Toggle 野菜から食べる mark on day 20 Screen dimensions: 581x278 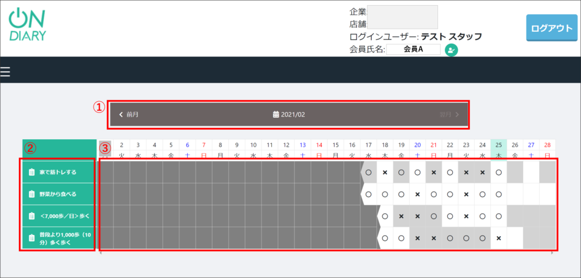tap(418, 194)
